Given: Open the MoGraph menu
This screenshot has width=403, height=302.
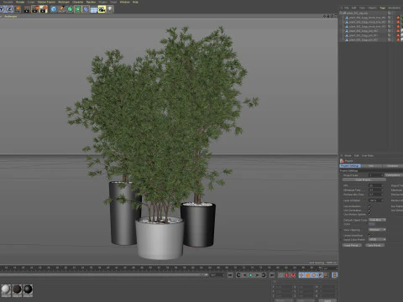Looking at the screenshot, I should [64, 2].
